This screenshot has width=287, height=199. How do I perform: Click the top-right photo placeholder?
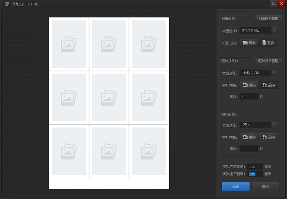[148, 44]
